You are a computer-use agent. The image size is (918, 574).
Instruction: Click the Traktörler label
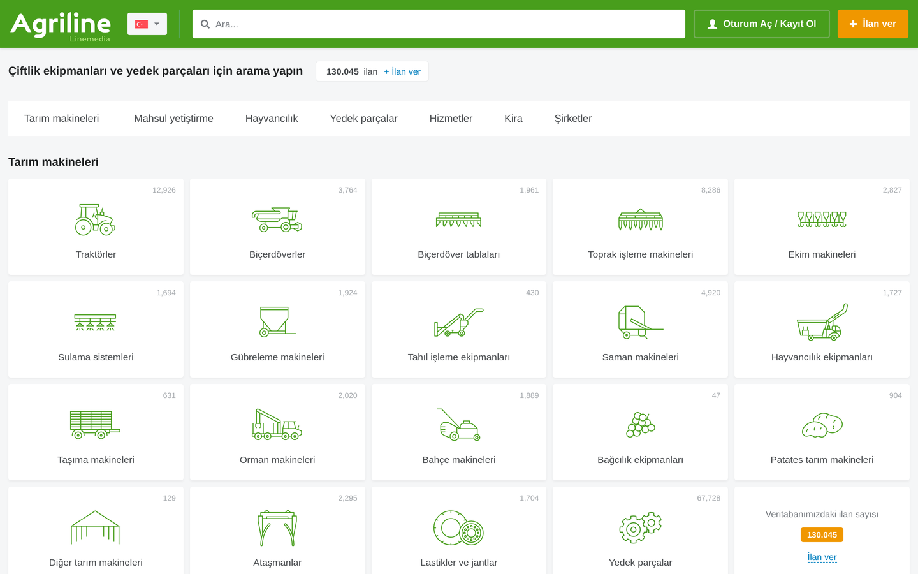point(96,254)
